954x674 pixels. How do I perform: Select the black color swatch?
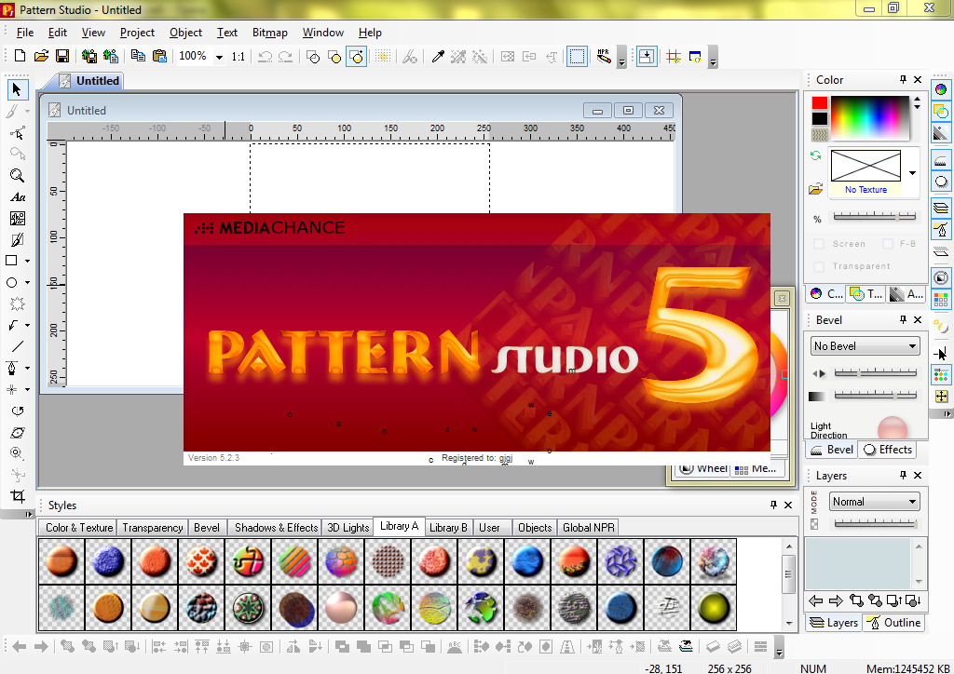(x=820, y=118)
